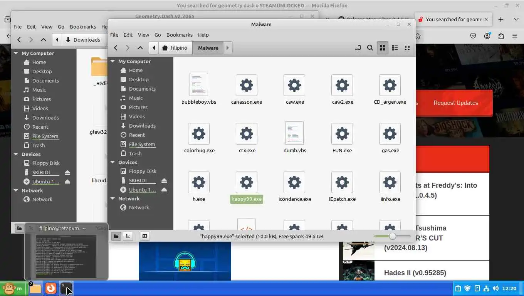Select the caw.exe file icon
Screen dimensions: 524x296
tap(294, 85)
